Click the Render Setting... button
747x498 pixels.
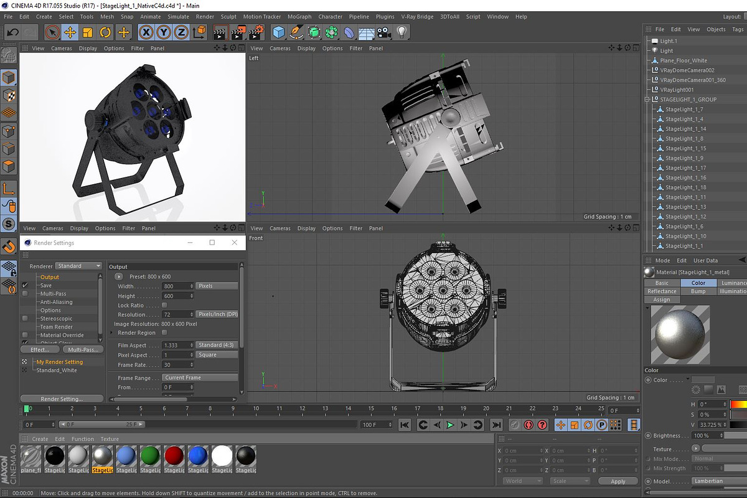(62, 399)
